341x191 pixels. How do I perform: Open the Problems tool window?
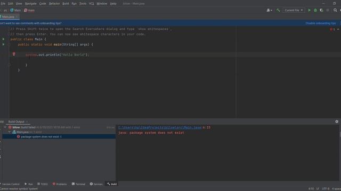click(60, 184)
